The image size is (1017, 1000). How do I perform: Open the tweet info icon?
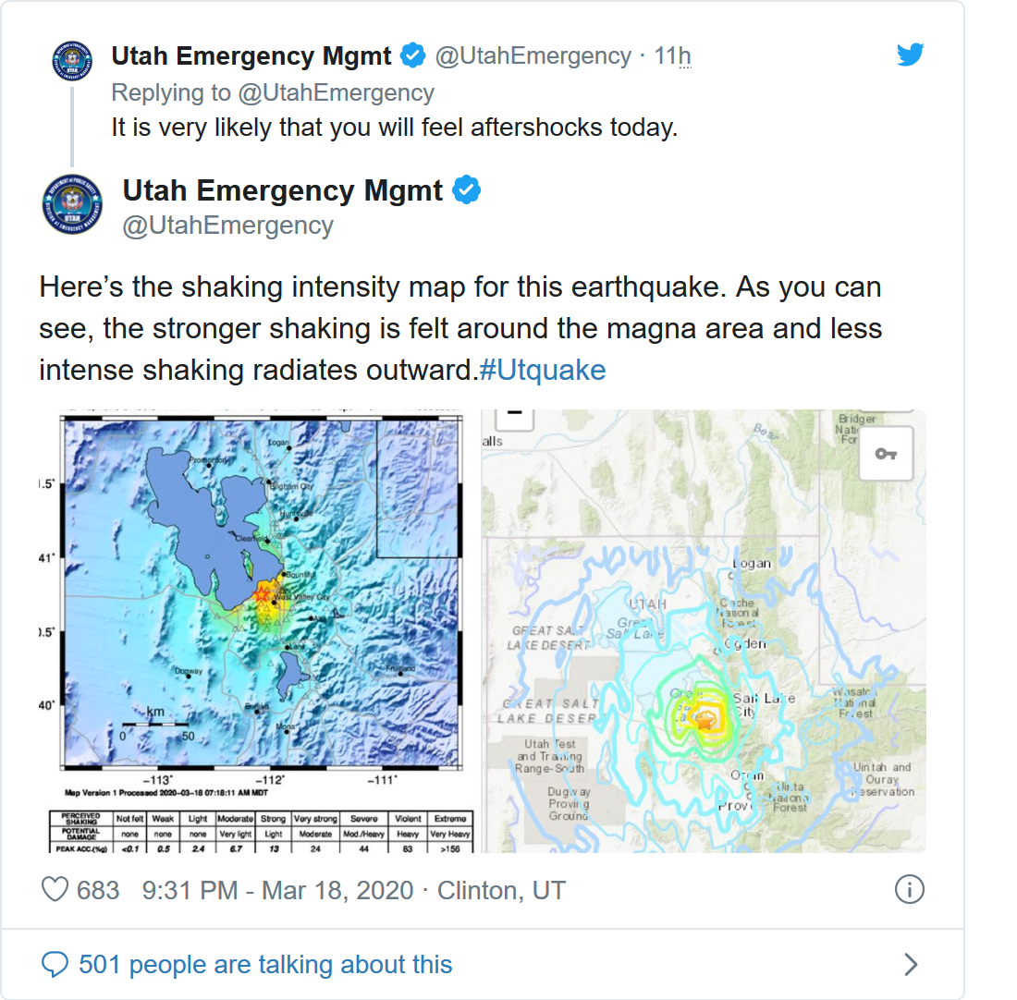[x=910, y=890]
